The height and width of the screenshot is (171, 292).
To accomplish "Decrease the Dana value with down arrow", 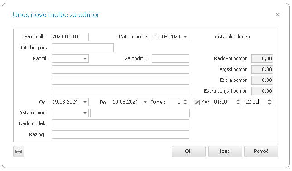I will (185, 104).
